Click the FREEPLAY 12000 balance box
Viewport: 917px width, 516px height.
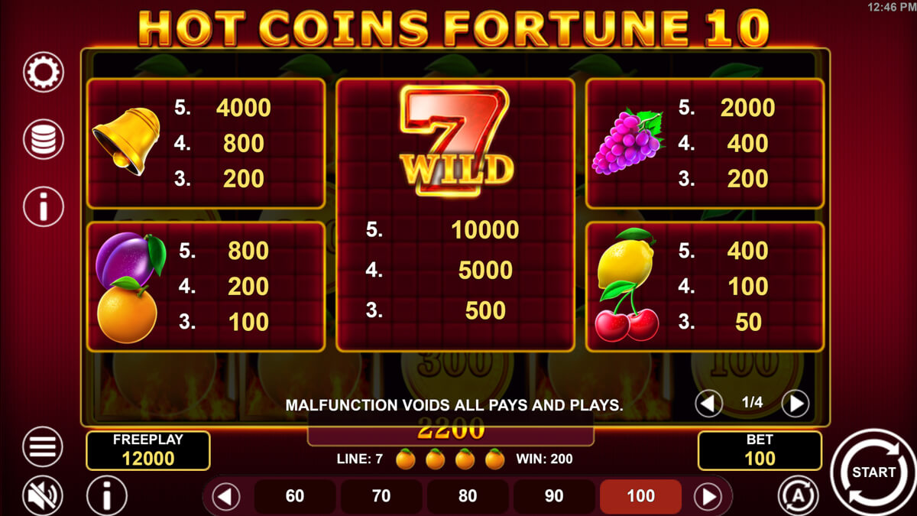(x=148, y=450)
